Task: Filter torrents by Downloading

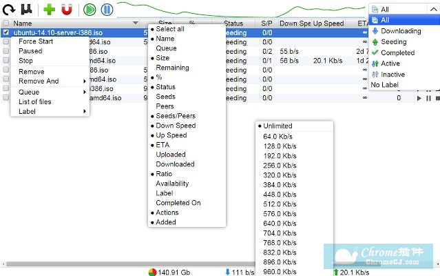Action: tap(401, 31)
